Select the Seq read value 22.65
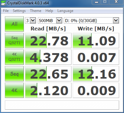This screenshot has width=124, height=113. [x=48, y=74]
